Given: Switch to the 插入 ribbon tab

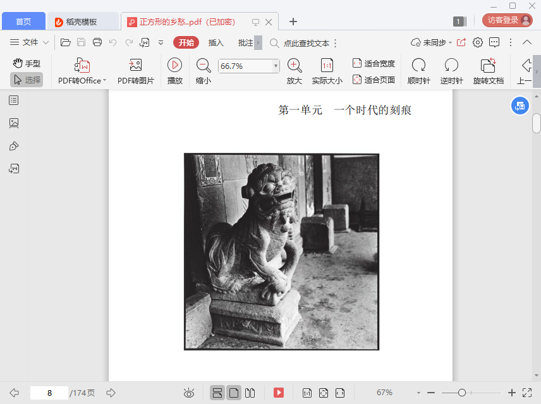Looking at the screenshot, I should [216, 42].
